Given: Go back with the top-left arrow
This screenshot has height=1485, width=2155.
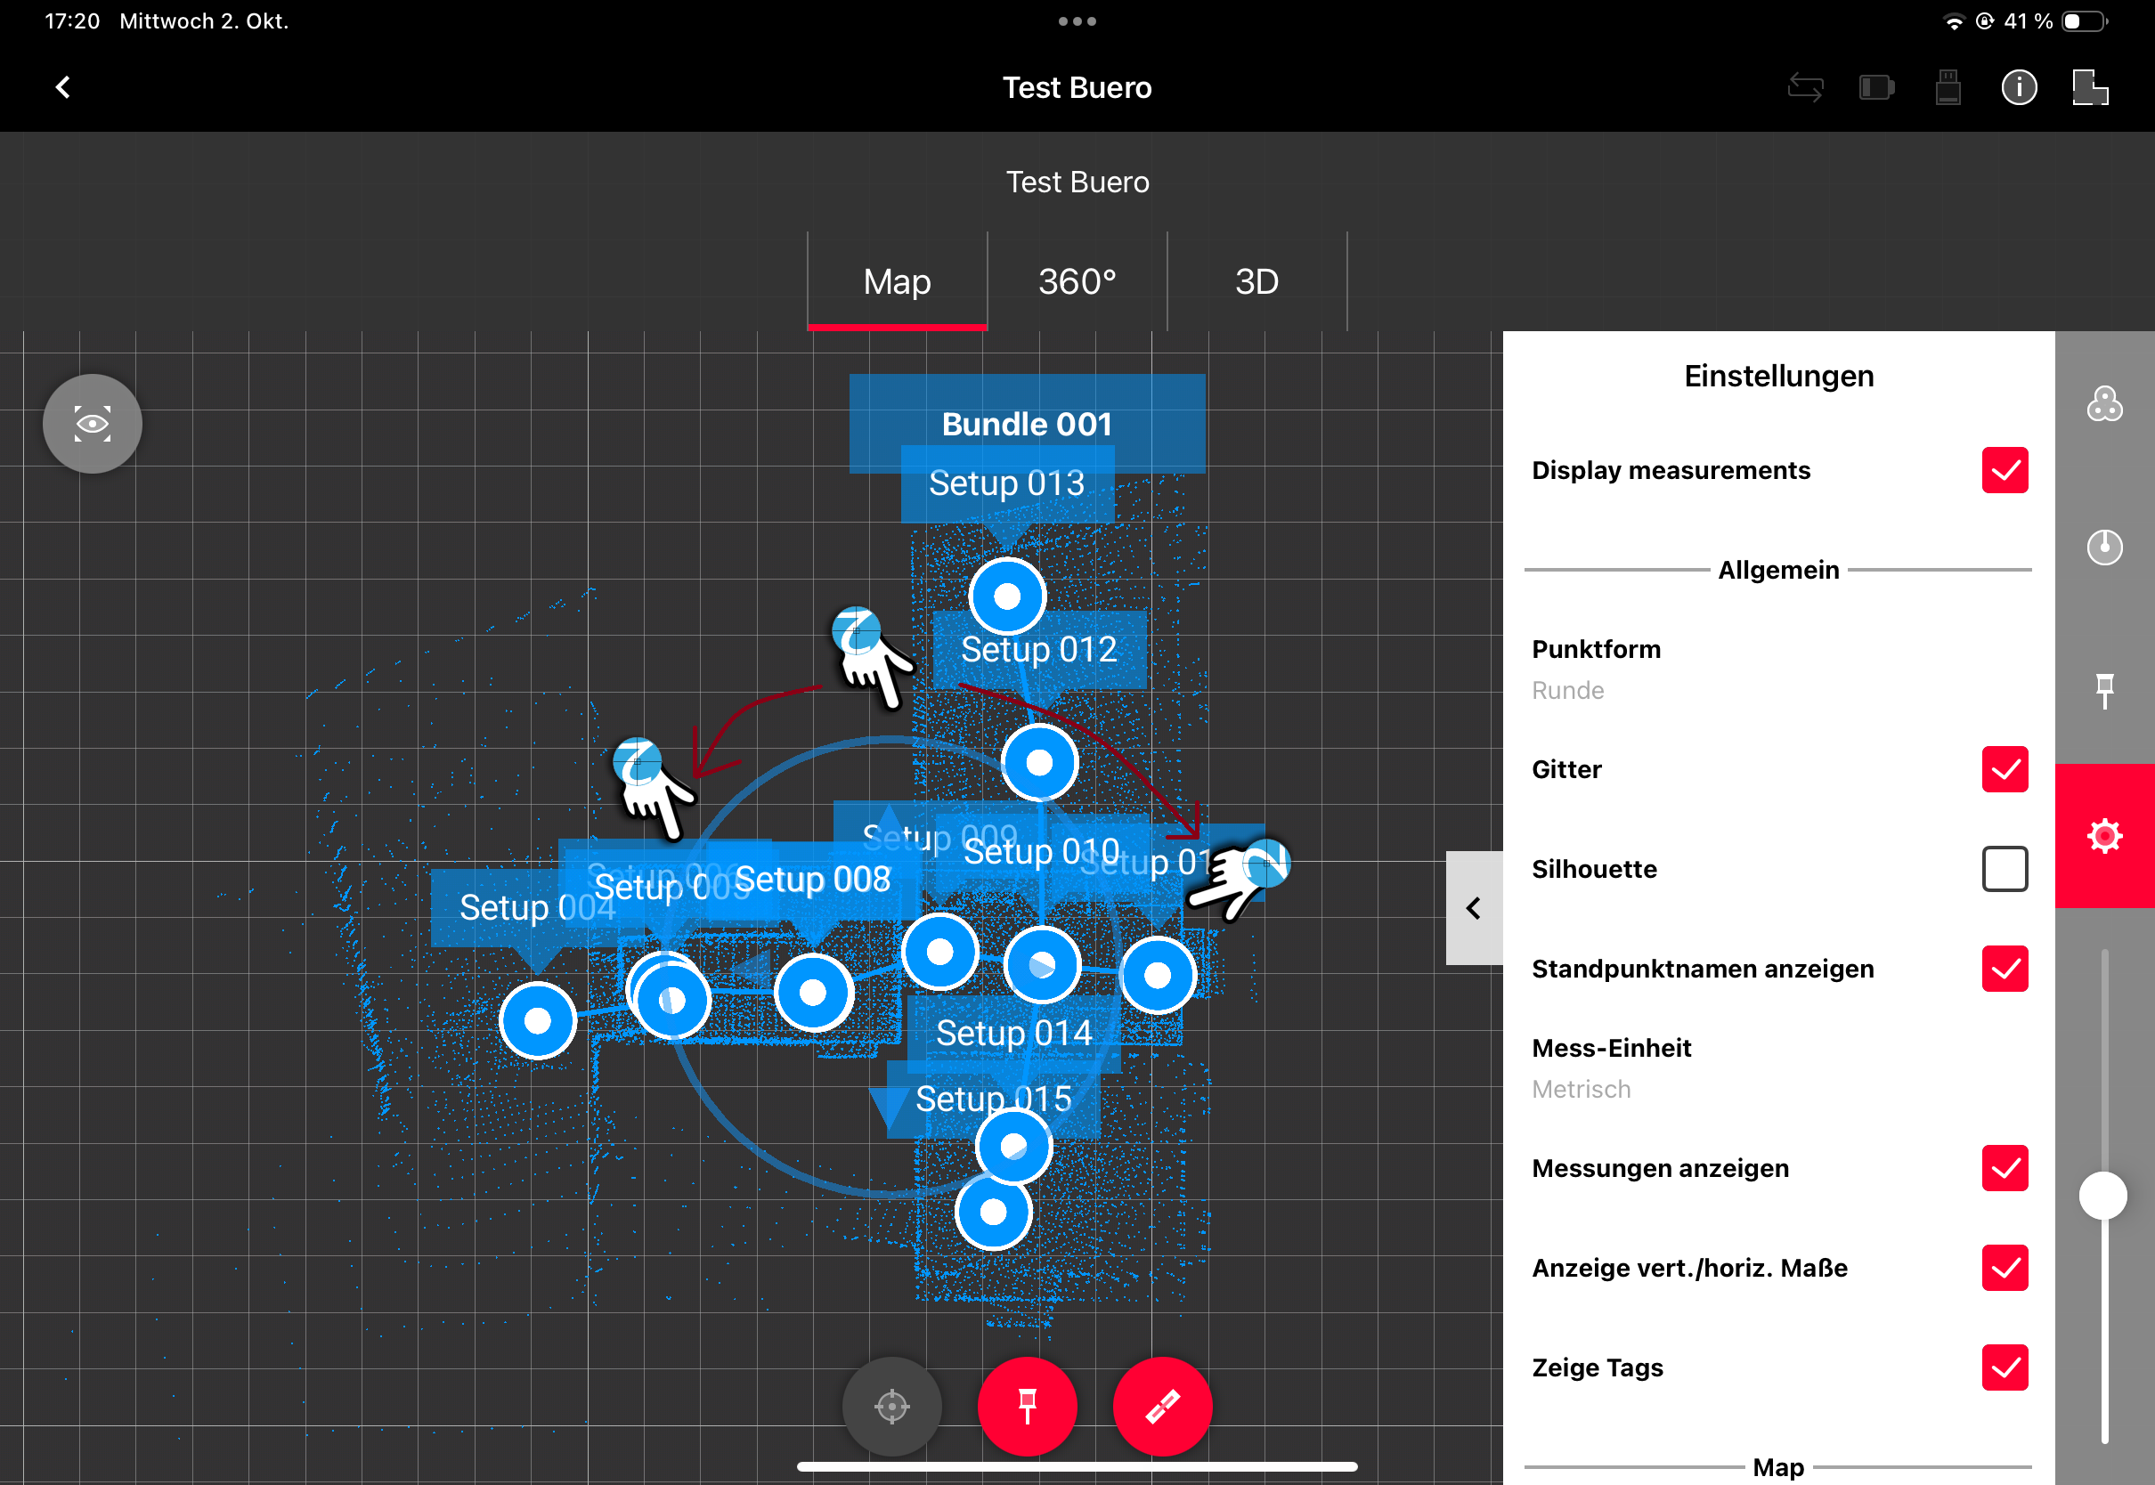Looking at the screenshot, I should pos(63,87).
